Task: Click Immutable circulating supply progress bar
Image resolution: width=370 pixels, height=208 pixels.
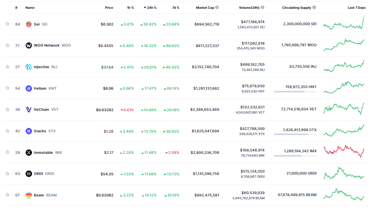Action: point(295,155)
